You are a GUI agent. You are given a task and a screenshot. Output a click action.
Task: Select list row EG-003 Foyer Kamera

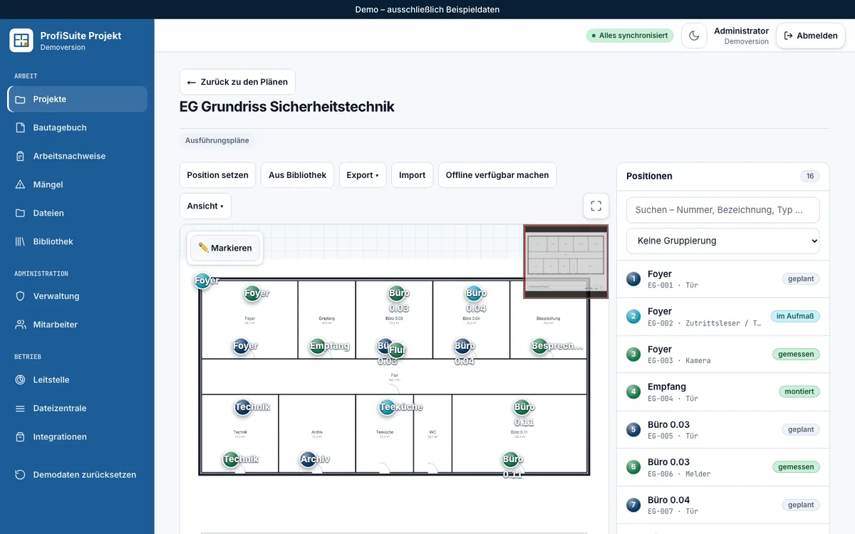coord(722,355)
